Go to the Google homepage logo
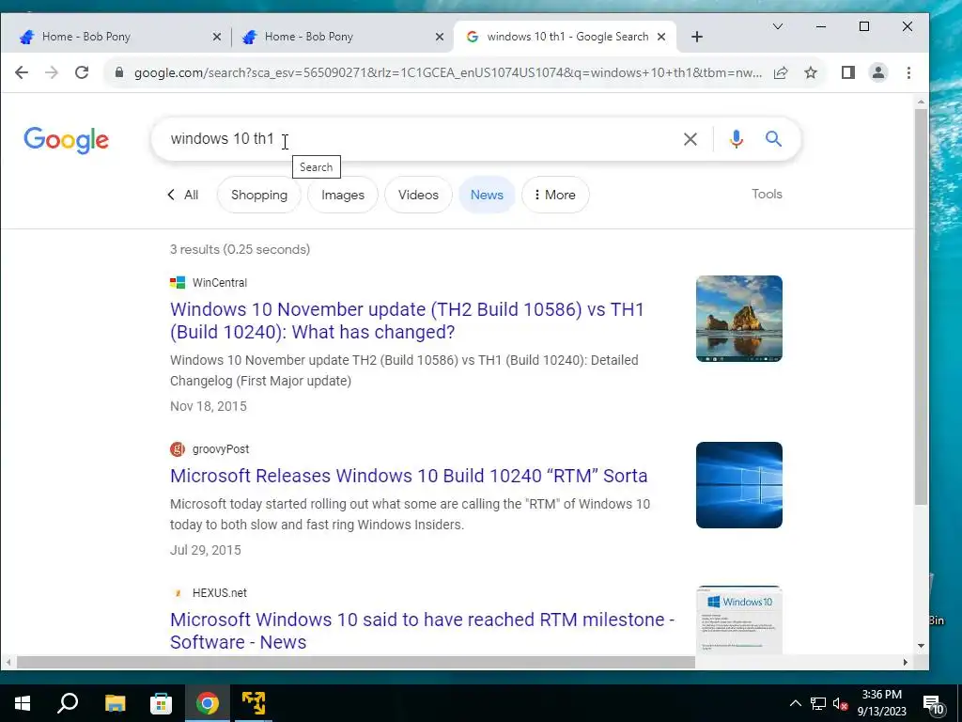 [67, 140]
